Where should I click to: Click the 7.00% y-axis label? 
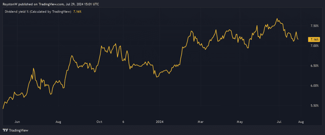point(314,46)
